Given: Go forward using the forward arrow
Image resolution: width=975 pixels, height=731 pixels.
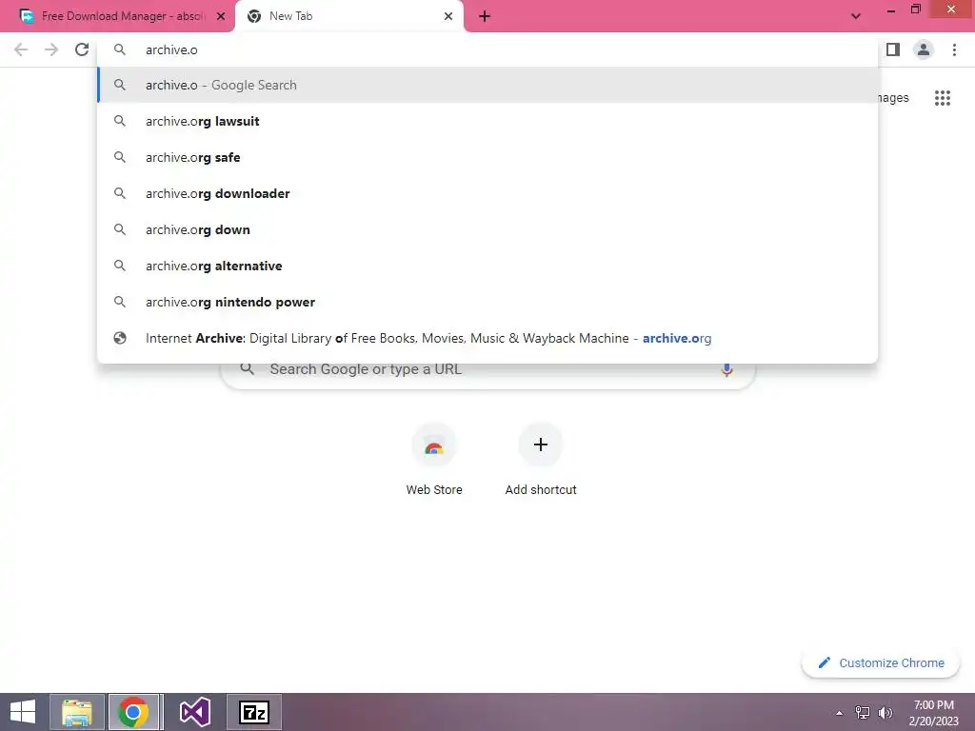Looking at the screenshot, I should click(51, 49).
